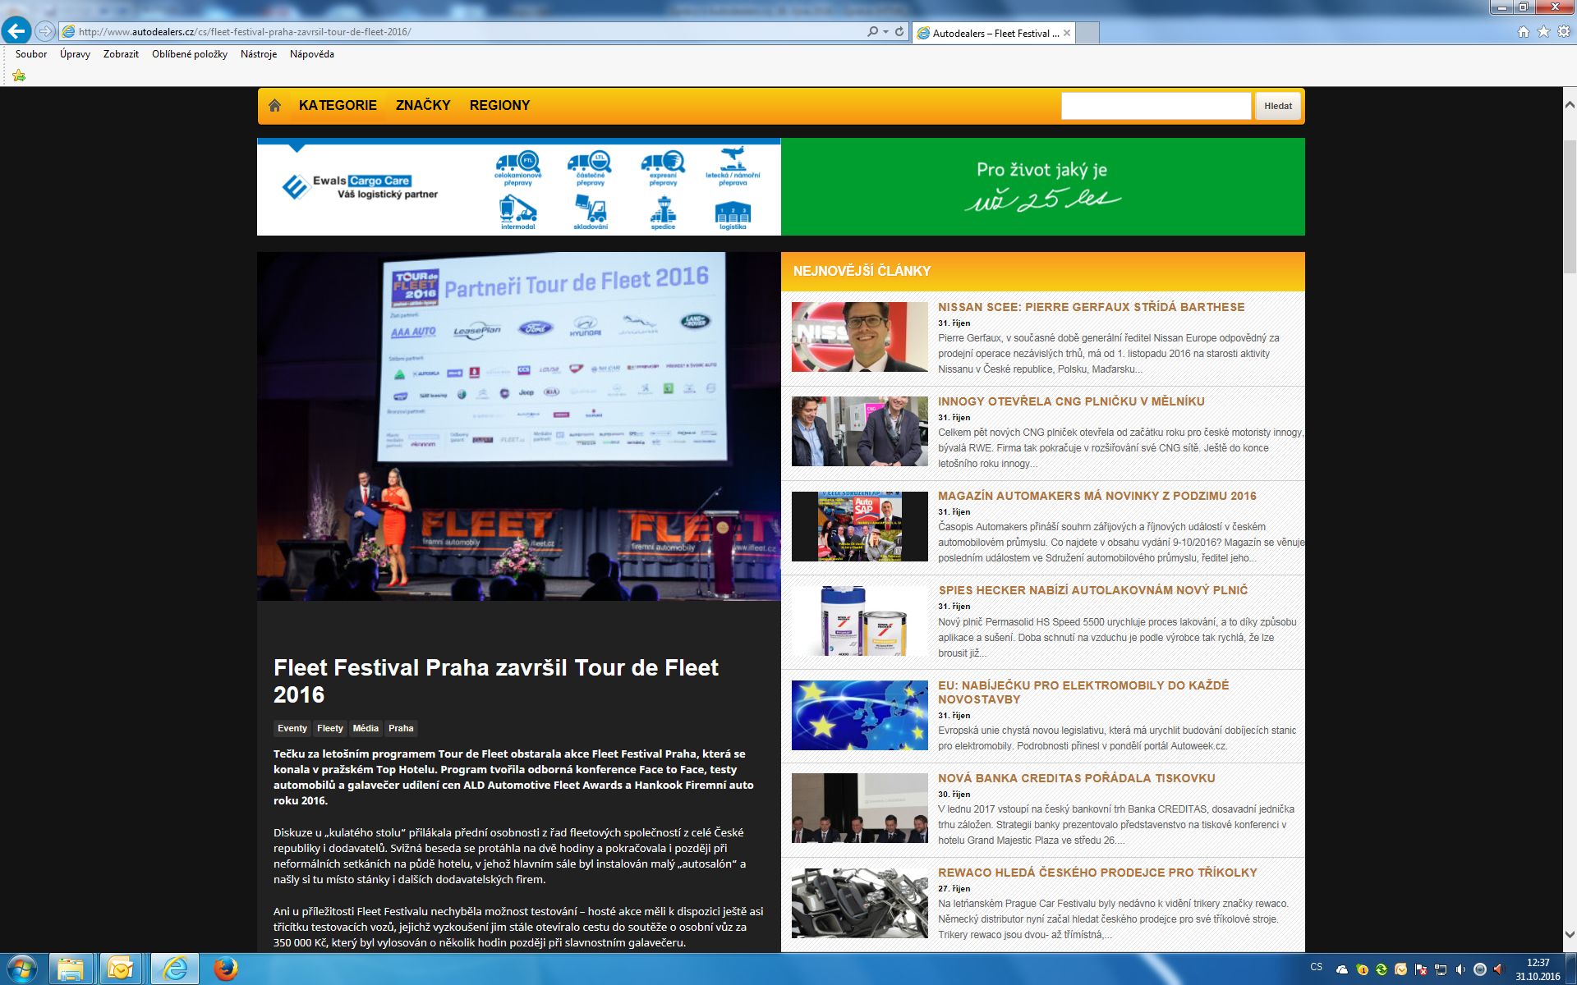Open the Rewaco hledá českého prodejce link
Image resolution: width=1577 pixels, height=985 pixels.
(x=1098, y=873)
